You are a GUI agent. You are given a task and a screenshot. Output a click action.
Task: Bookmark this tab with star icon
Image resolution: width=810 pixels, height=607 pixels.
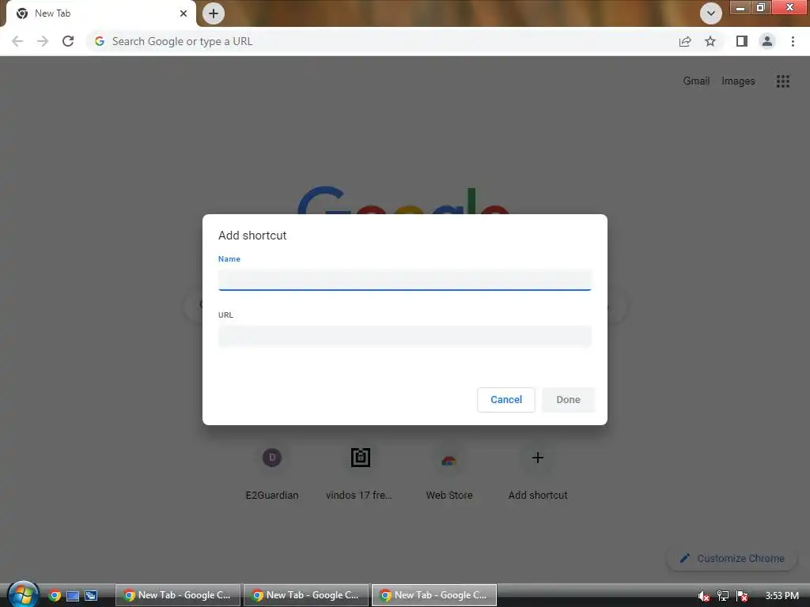[710, 41]
